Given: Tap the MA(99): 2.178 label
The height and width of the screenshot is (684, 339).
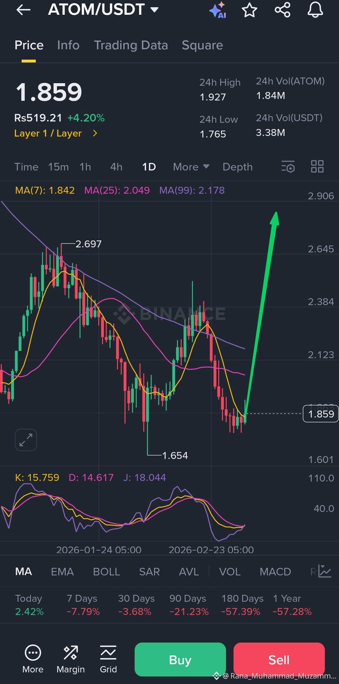Looking at the screenshot, I should click(192, 190).
